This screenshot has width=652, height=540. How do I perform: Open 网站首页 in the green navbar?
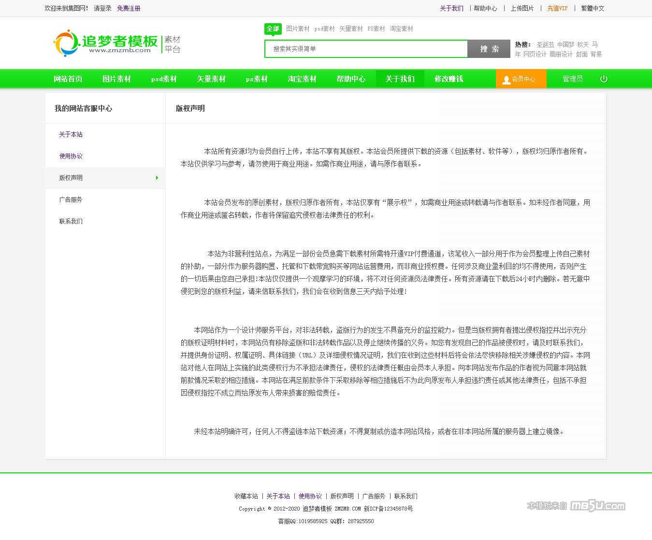coord(68,79)
